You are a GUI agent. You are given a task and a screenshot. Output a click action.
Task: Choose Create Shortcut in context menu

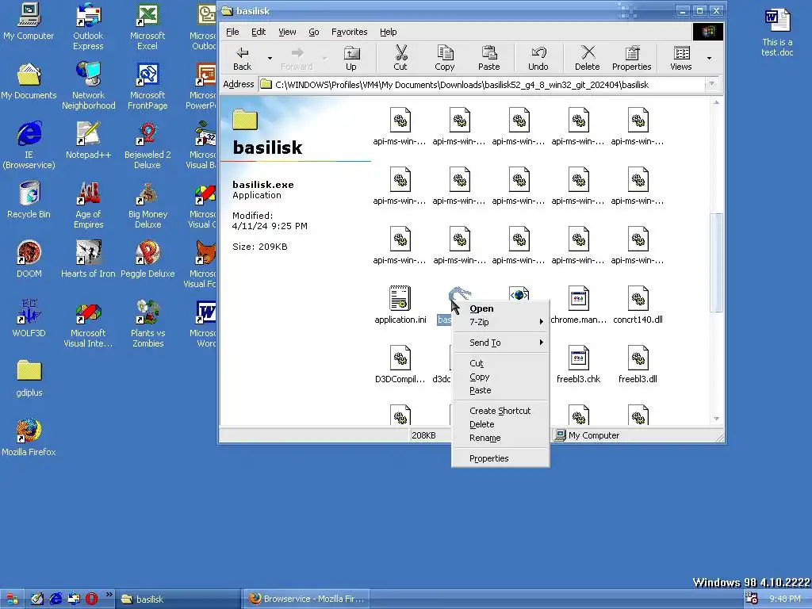pyautogui.click(x=500, y=411)
